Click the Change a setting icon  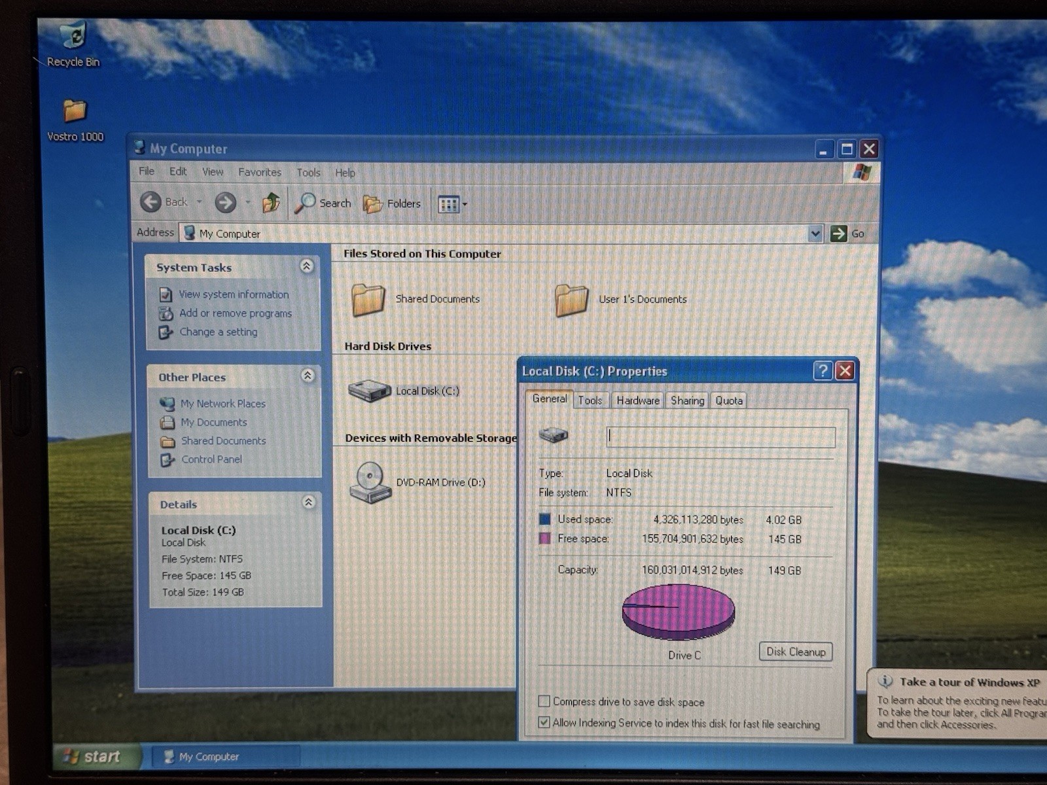[166, 332]
